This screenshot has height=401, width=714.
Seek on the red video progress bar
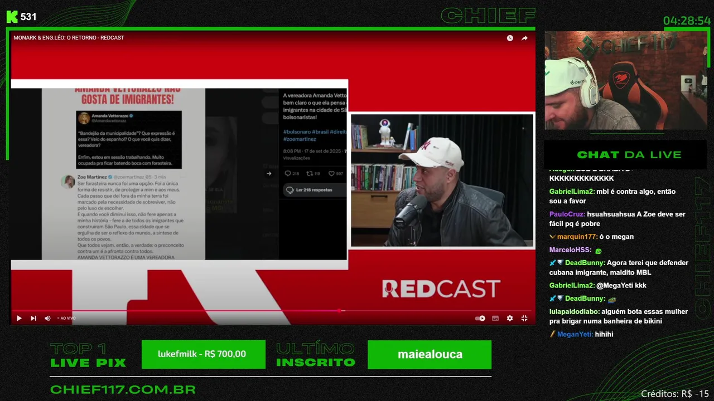click(271, 311)
